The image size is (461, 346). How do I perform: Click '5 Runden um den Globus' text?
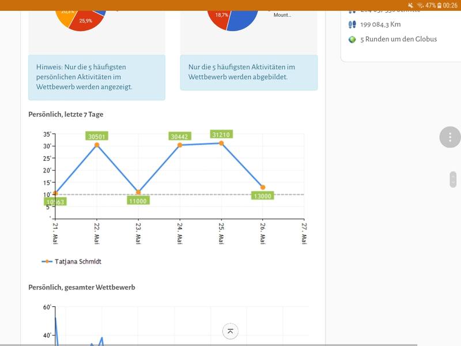pyautogui.click(x=399, y=39)
